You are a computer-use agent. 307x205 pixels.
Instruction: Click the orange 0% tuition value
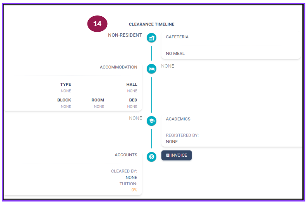click(x=134, y=190)
